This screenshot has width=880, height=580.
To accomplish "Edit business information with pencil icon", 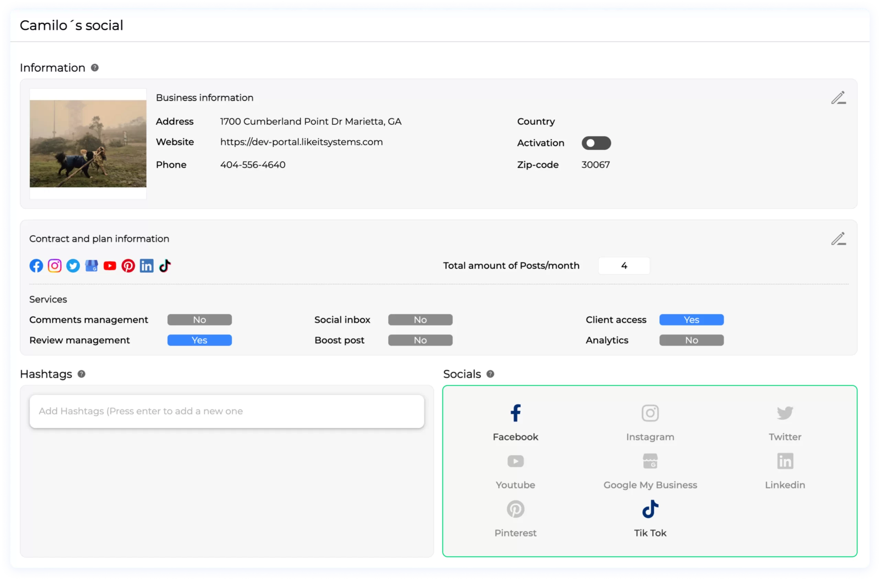I will click(838, 98).
